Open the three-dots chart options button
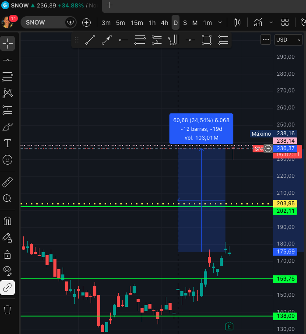This screenshot has height=334, width=306. click(x=266, y=40)
